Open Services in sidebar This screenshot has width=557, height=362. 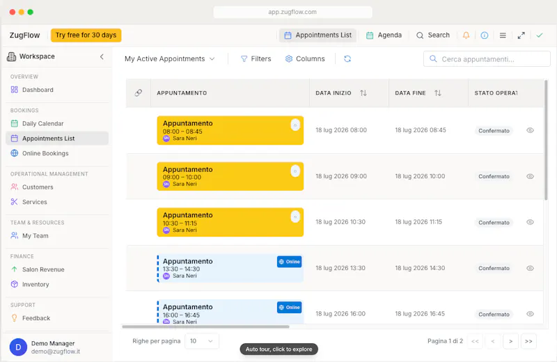tap(57, 202)
